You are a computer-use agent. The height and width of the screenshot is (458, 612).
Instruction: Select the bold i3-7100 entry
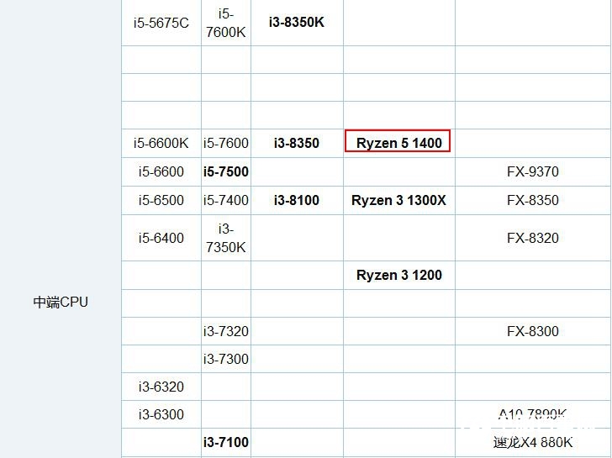[225, 442]
